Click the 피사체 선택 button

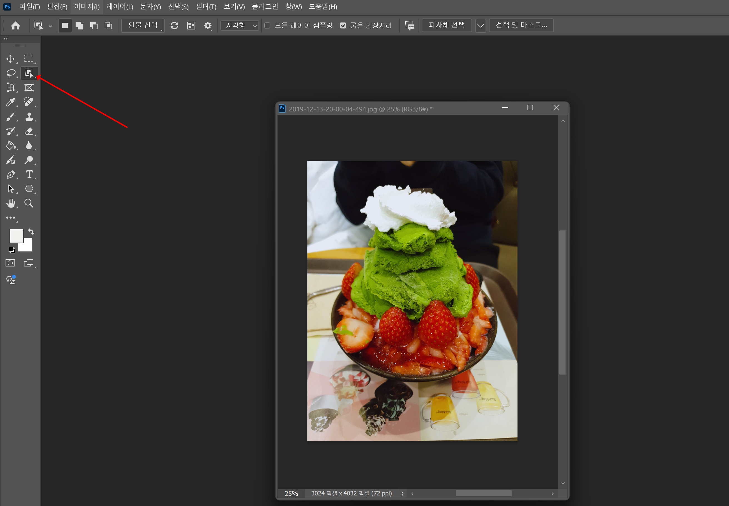[446, 25]
